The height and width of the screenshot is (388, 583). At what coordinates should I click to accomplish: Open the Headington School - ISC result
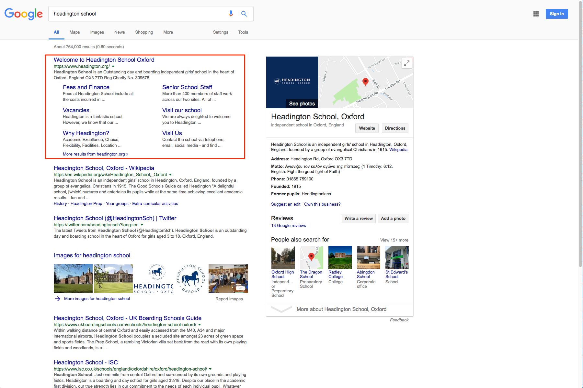click(86, 362)
